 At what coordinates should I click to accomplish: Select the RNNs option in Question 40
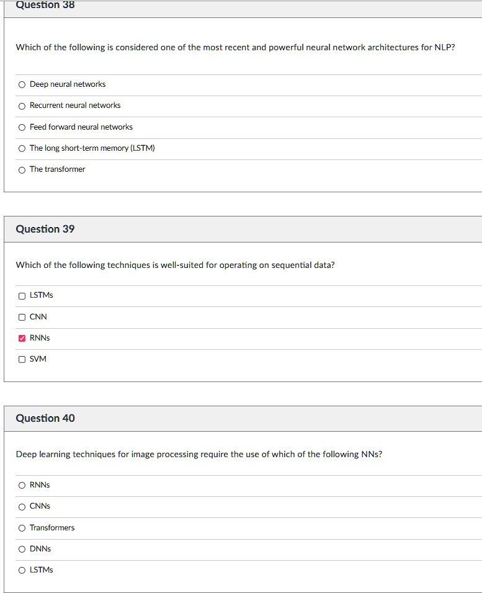pos(21,484)
